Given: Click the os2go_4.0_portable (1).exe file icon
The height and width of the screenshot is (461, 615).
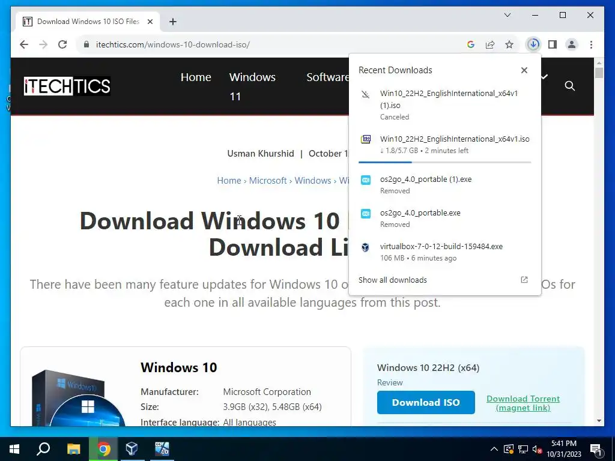Looking at the screenshot, I should 366,179.
